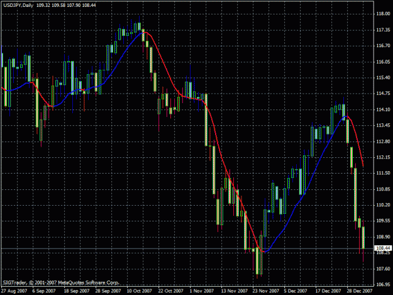This screenshot has width=393, height=295.
Task: Click the 115.40 price axis label
Action: (x=383, y=78)
